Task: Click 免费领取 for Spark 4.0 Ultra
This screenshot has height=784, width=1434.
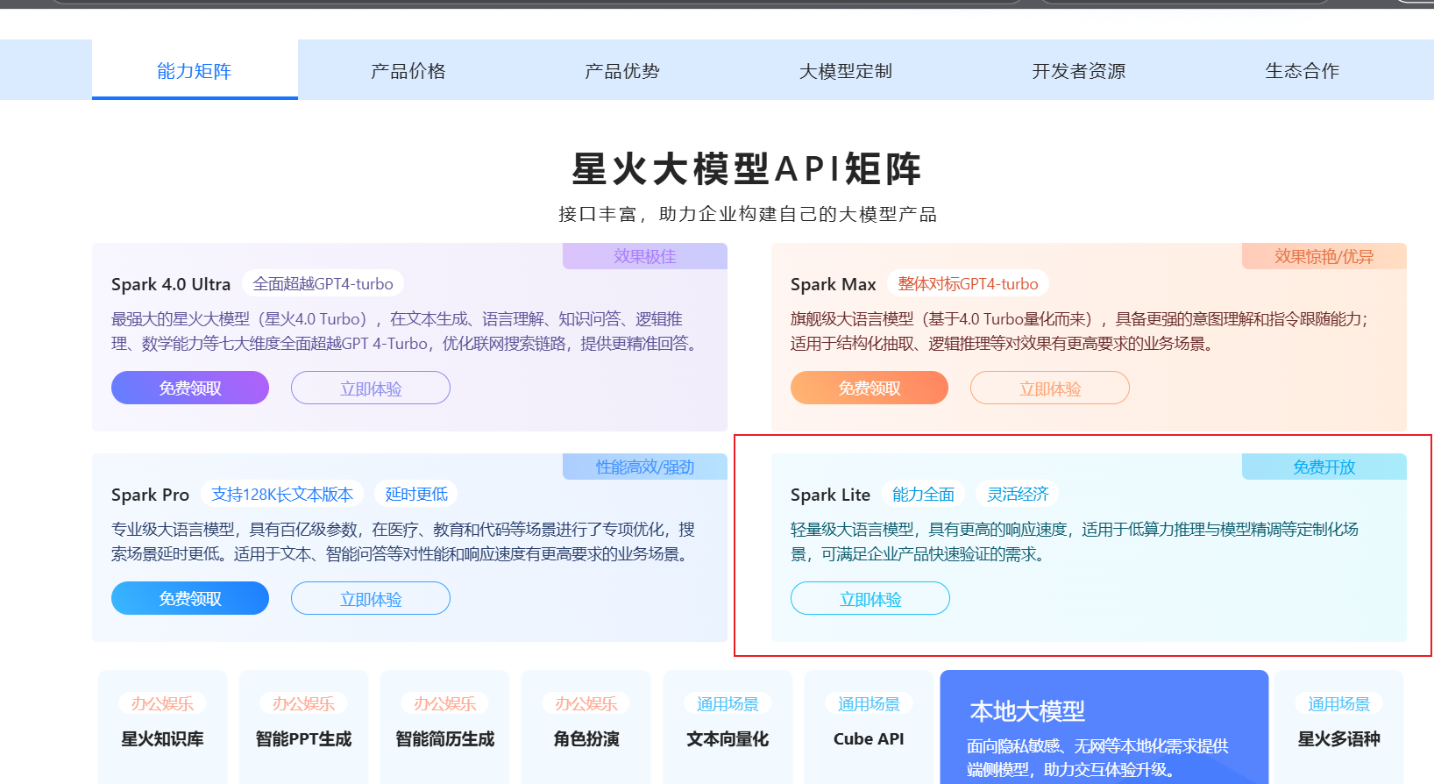Action: tap(190, 388)
